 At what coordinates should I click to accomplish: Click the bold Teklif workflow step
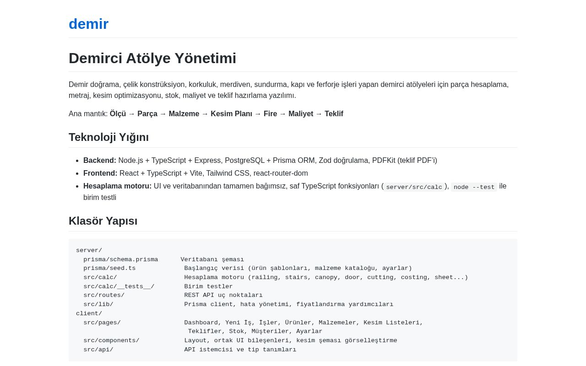(334, 114)
